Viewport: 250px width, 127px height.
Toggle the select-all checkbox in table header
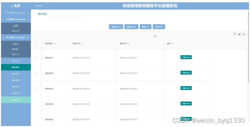[36, 44]
